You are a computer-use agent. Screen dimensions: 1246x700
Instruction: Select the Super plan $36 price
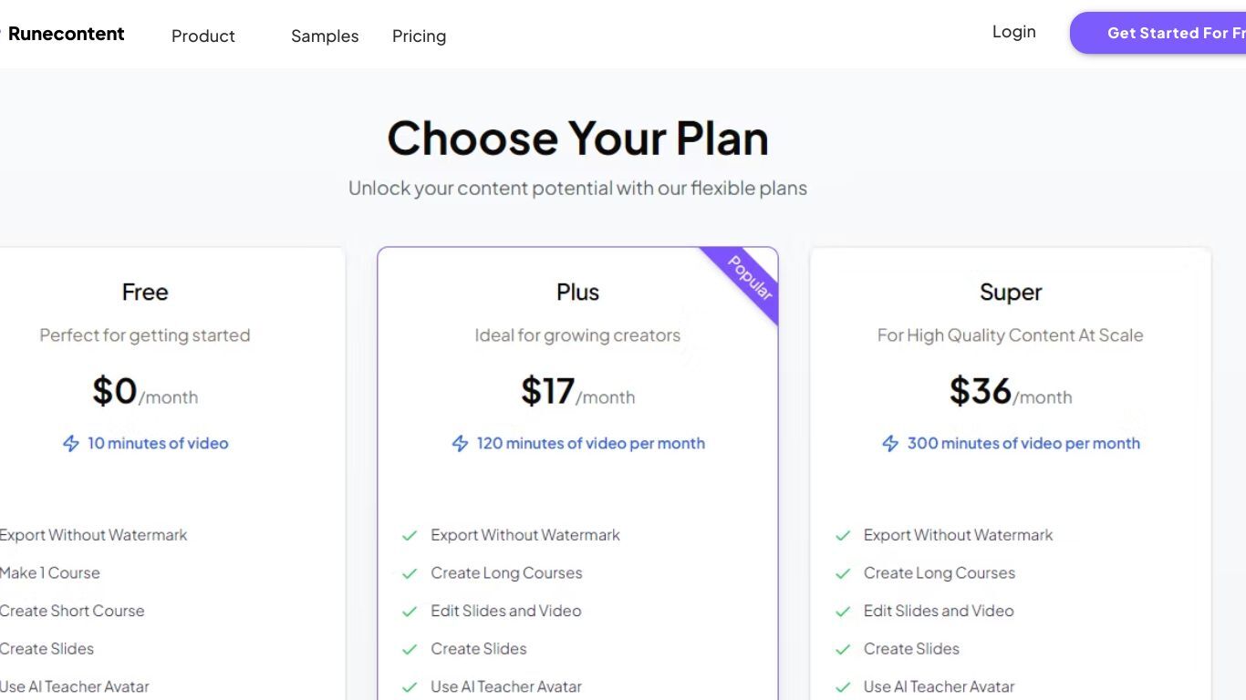(x=981, y=391)
